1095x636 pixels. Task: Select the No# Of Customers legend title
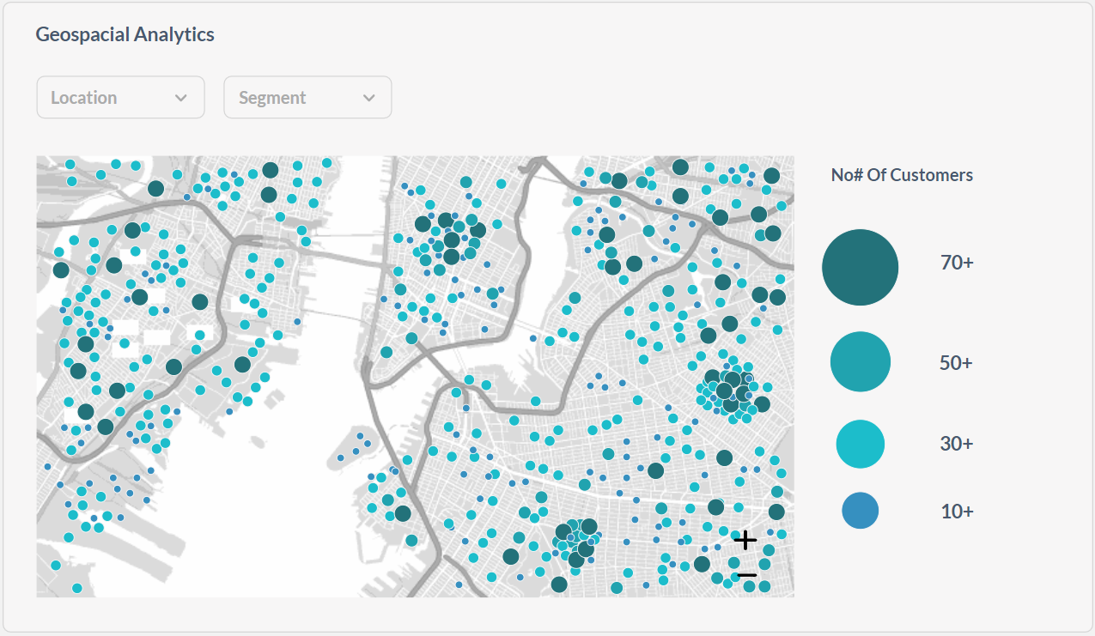coord(901,174)
